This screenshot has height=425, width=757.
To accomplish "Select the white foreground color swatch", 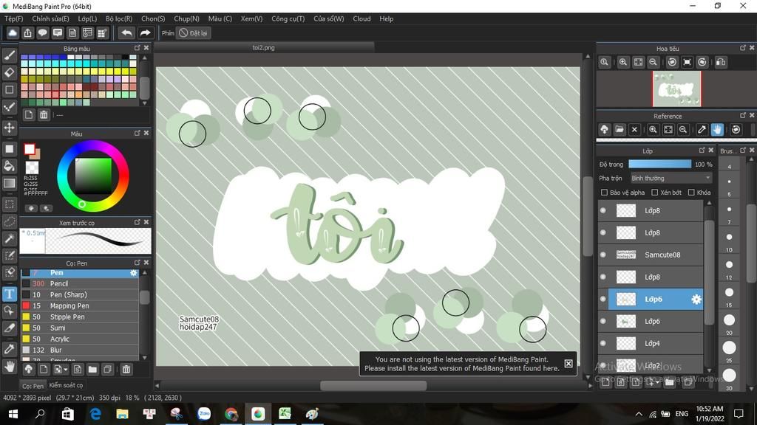I will [x=30, y=149].
